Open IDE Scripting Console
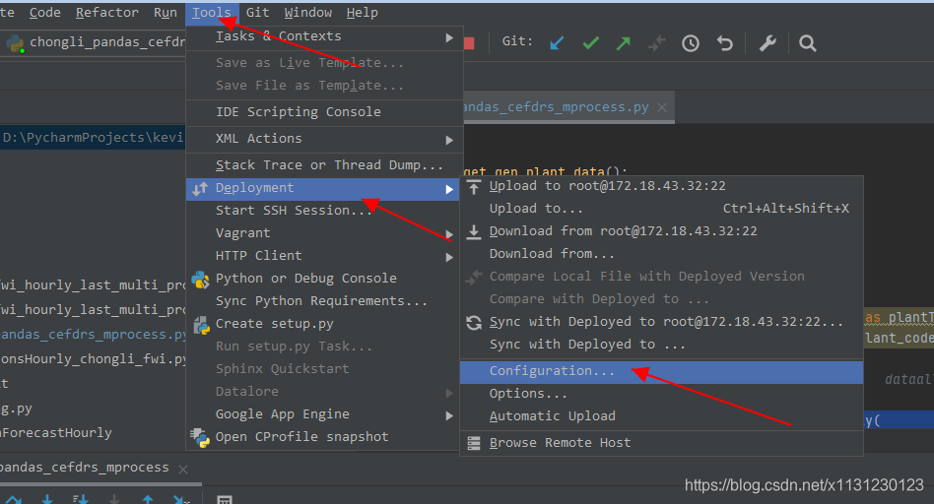934x504 pixels. tap(324, 112)
